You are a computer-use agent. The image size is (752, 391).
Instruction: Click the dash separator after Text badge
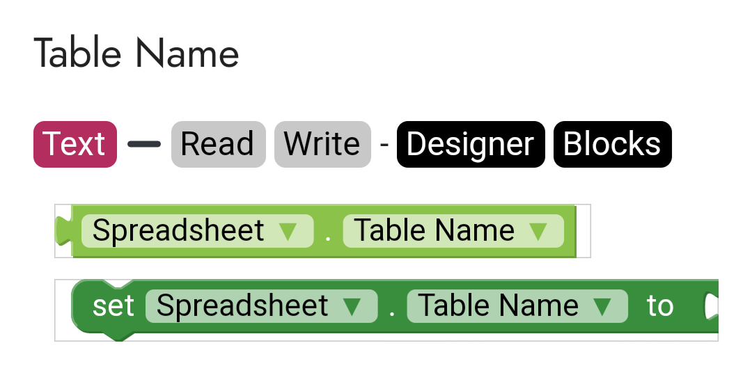[144, 144]
